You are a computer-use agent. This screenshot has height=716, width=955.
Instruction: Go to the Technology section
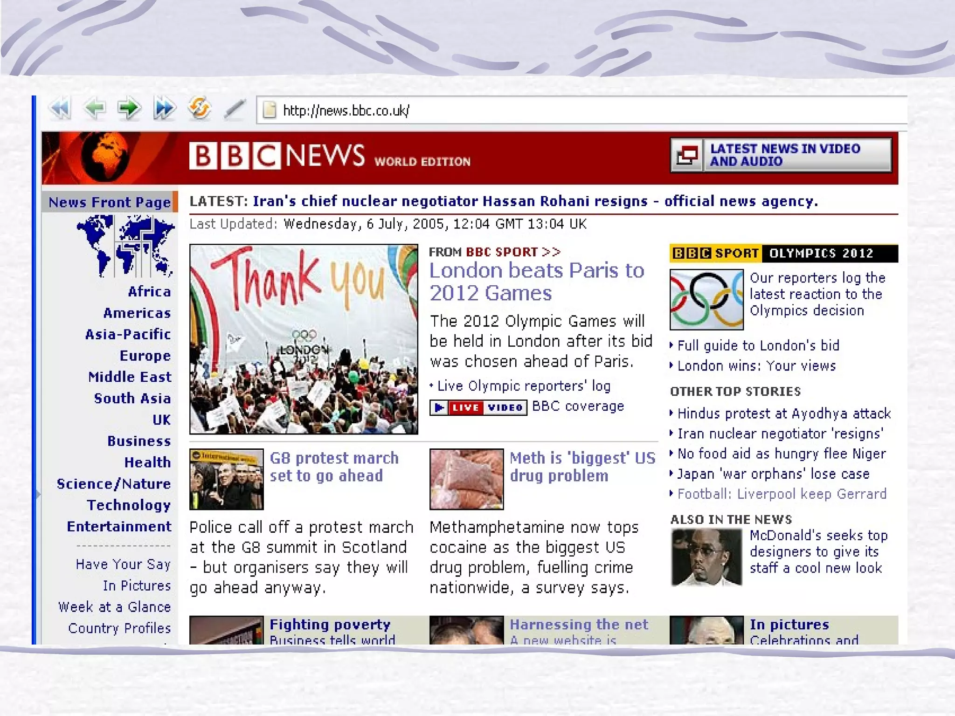coord(129,505)
